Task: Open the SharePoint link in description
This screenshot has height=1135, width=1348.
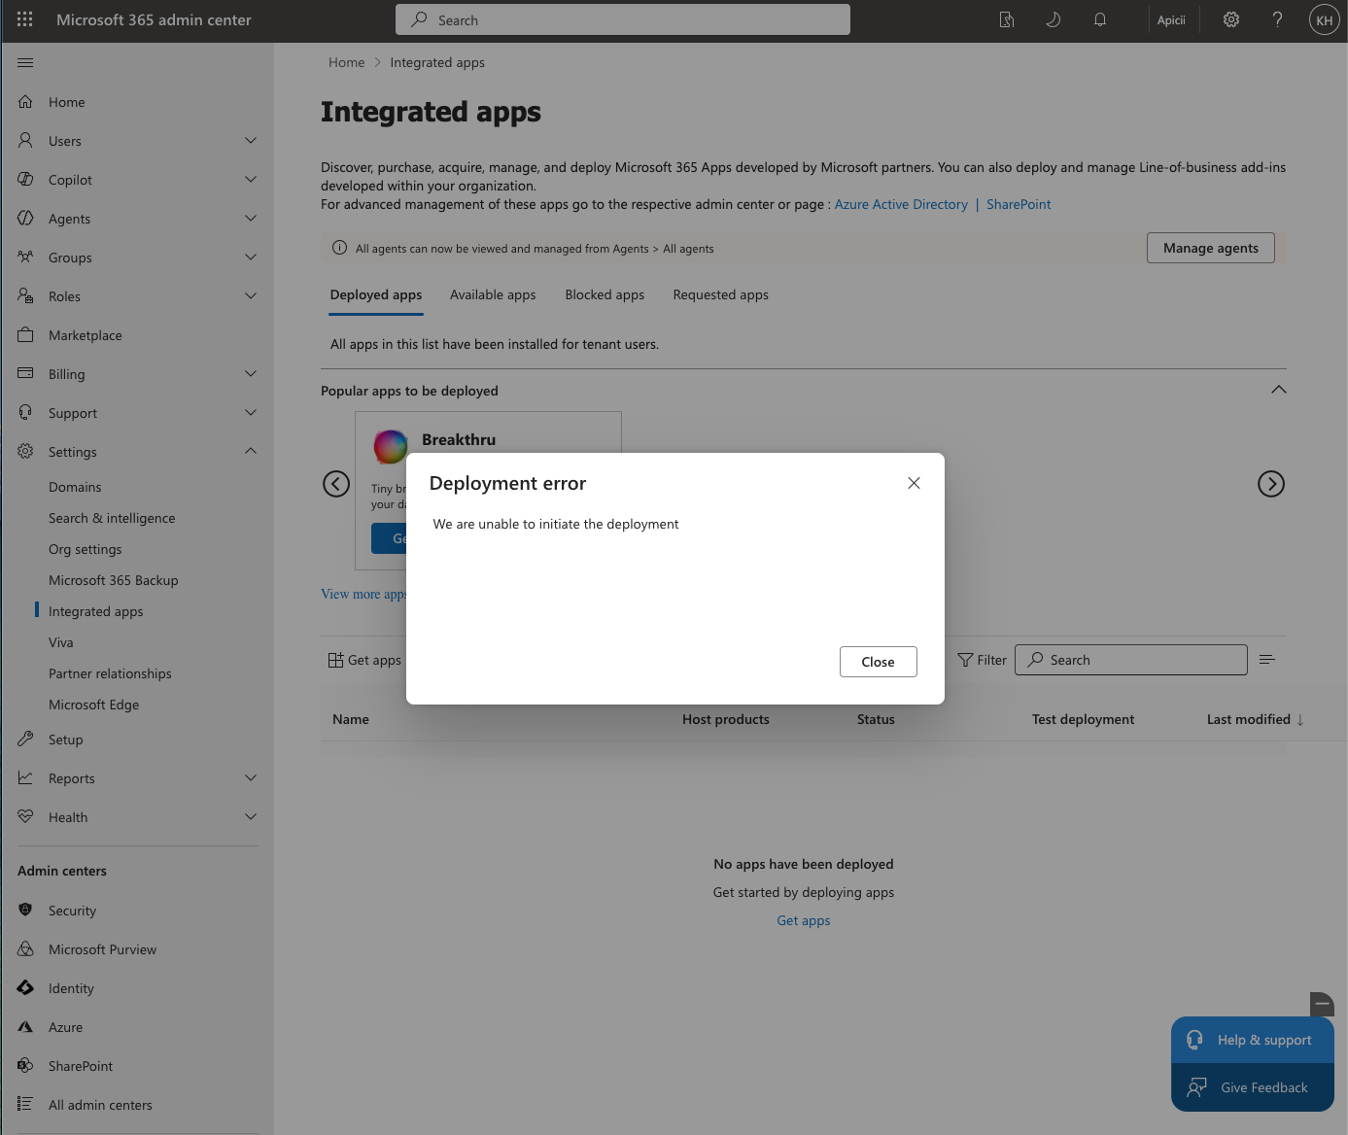Action: click(x=1019, y=204)
